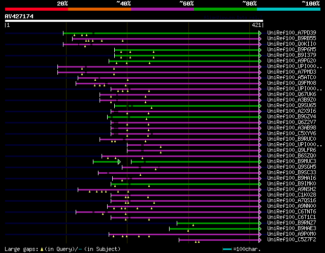The width and height of the screenshot is (325, 253).
Task: Click UniRef100_A2X9I6 label
Action: (291, 111)
